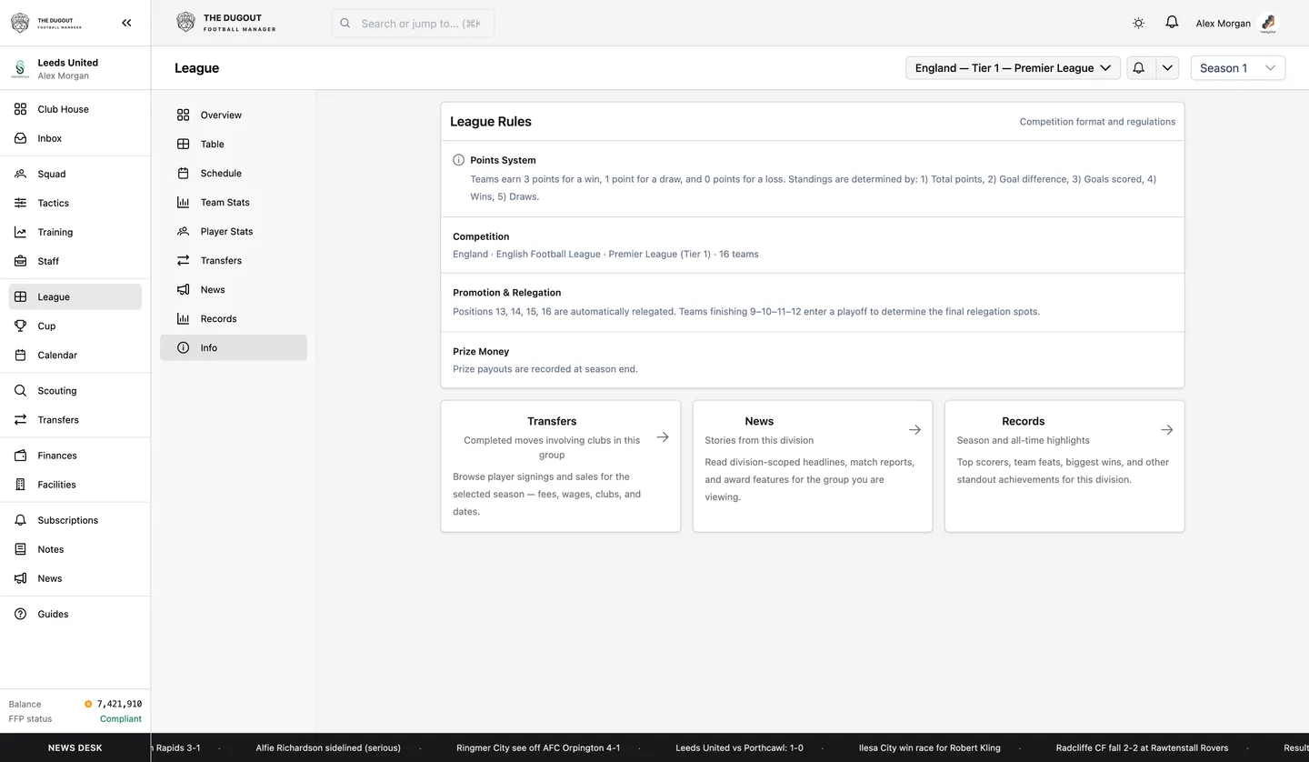This screenshot has height=762, width=1309.
Task: Open the Facilities building icon
Action: click(x=20, y=484)
